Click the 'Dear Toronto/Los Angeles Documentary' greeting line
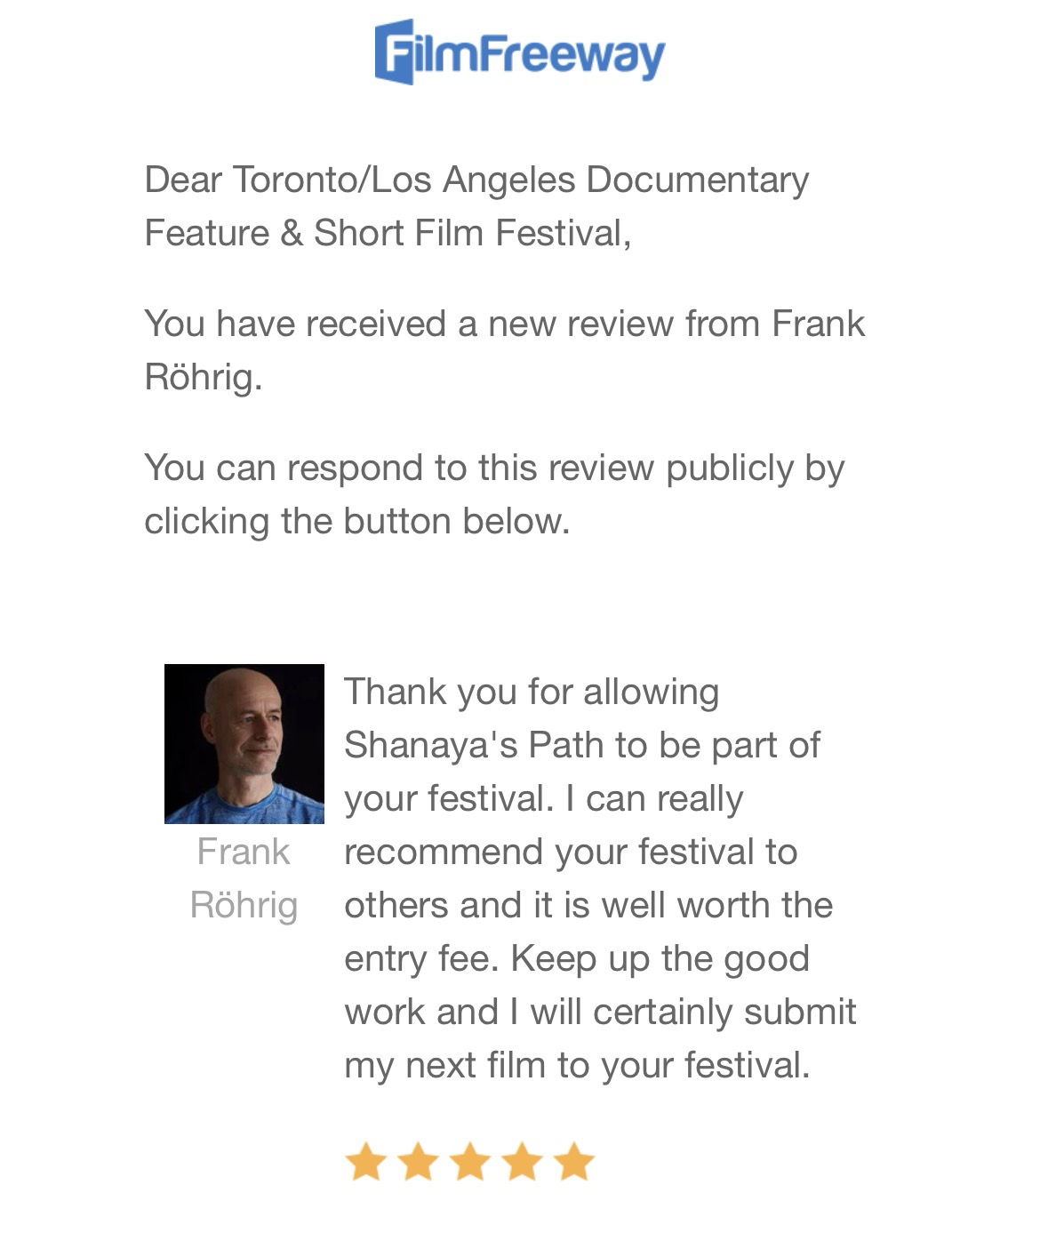This screenshot has height=1241, width=1040. [476, 180]
